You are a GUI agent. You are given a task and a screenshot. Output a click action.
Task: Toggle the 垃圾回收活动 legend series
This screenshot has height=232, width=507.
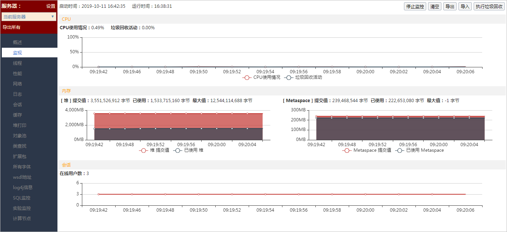tap(304, 78)
